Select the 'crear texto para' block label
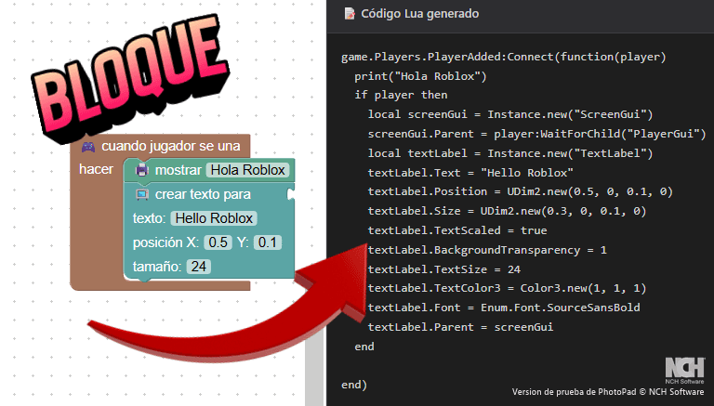Viewport: 714px width, 406px height. tap(203, 194)
